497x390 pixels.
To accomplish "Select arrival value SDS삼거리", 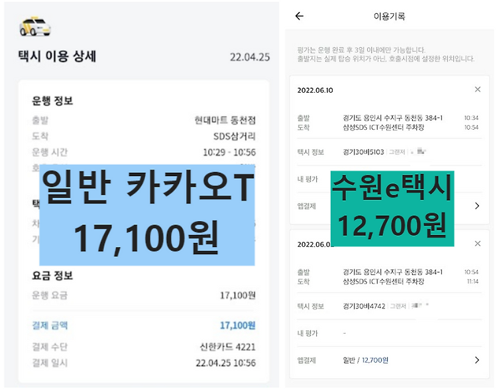I will (x=234, y=136).
